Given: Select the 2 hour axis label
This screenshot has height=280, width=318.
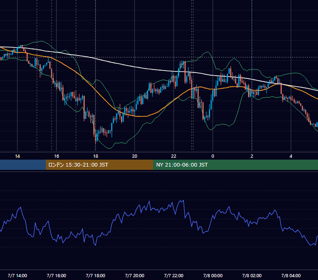Looking at the screenshot, I should pyautogui.click(x=252, y=156).
